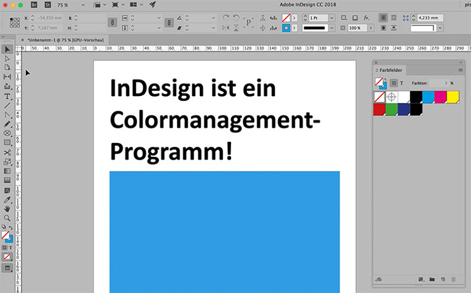Open the corner shape dropdown

click(440, 28)
